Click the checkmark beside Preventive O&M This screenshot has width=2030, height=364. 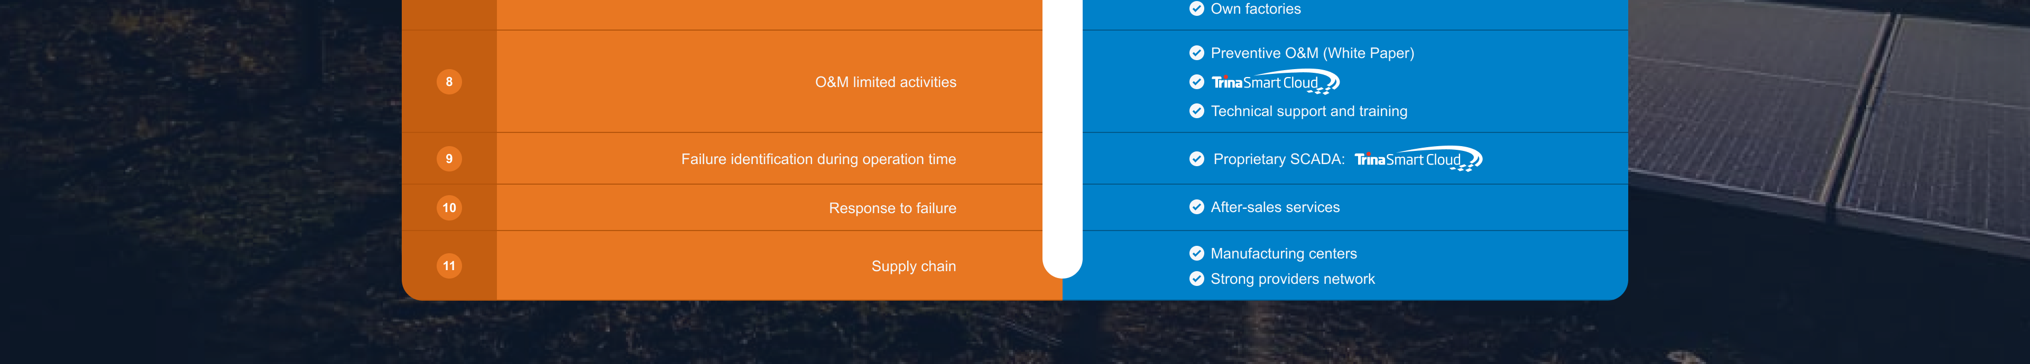(1196, 53)
